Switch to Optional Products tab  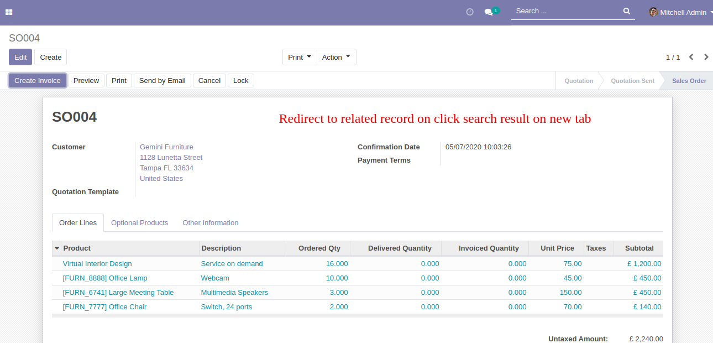(139, 222)
